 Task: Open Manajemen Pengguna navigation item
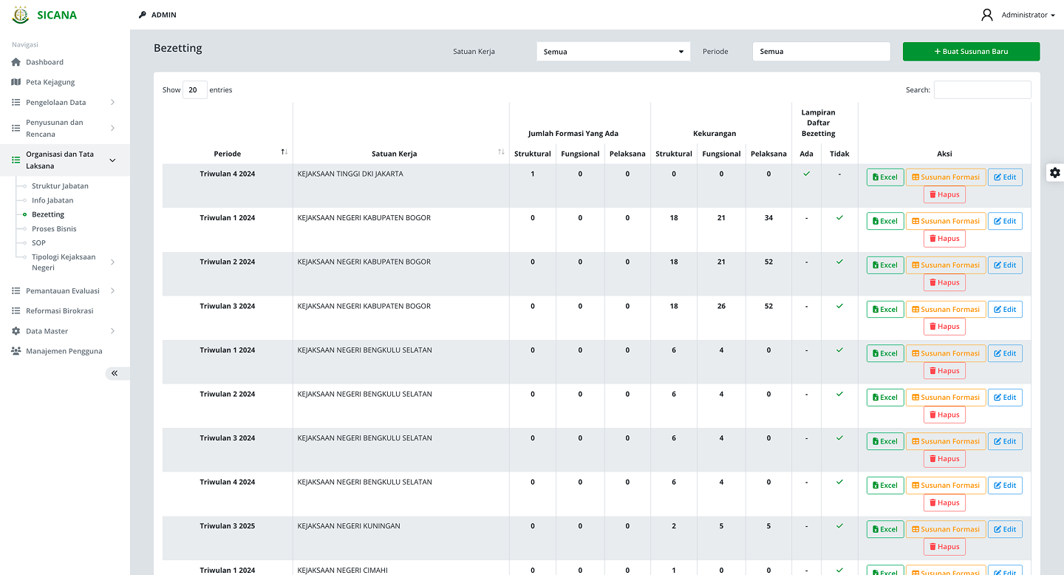(x=64, y=351)
